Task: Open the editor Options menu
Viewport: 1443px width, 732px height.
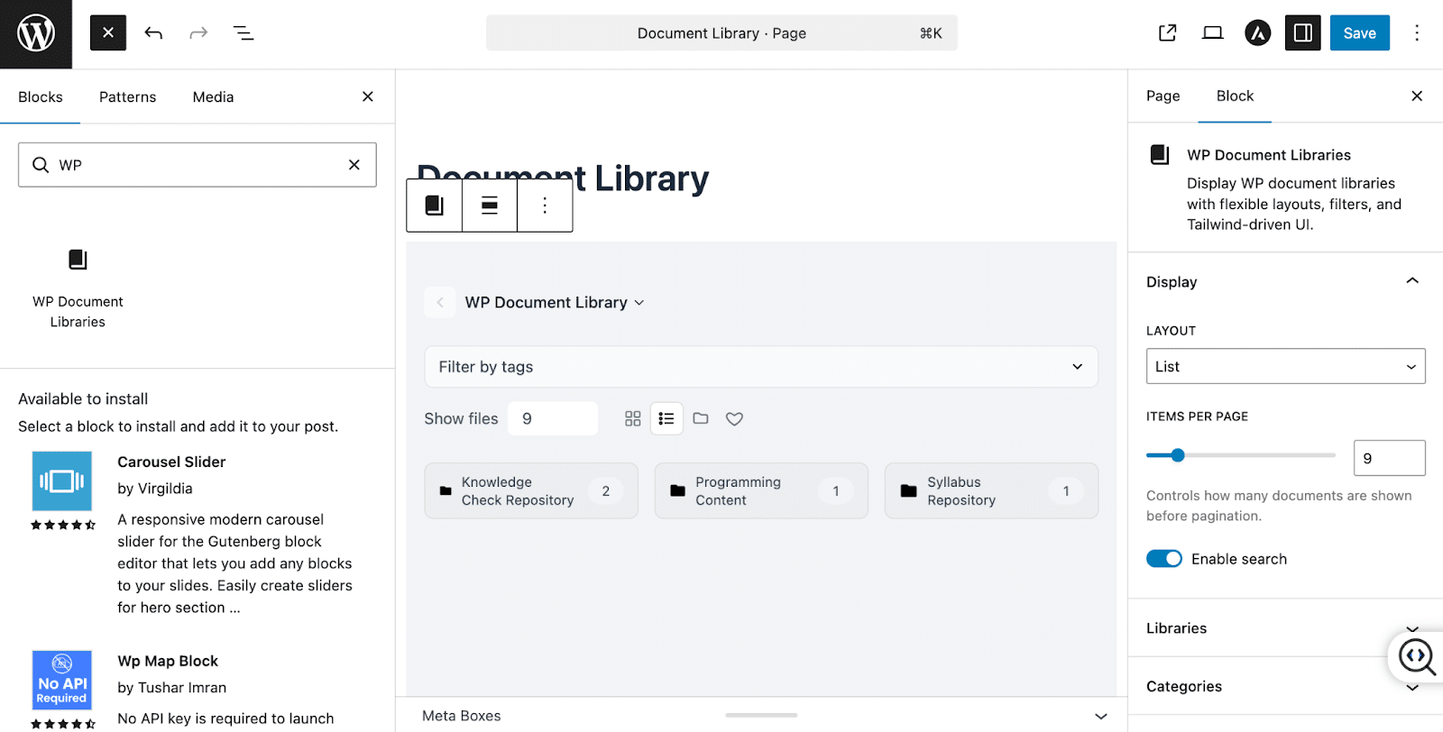Action: (x=1417, y=33)
